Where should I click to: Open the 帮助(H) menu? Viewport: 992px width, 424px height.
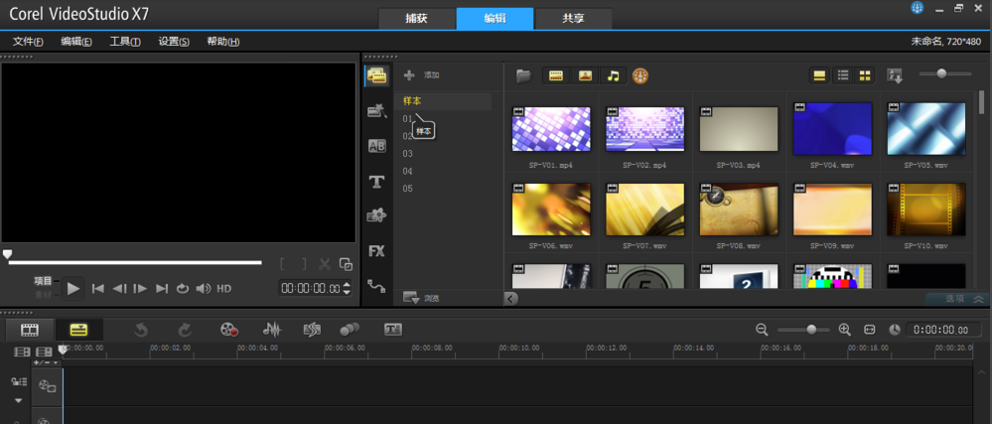click(222, 42)
